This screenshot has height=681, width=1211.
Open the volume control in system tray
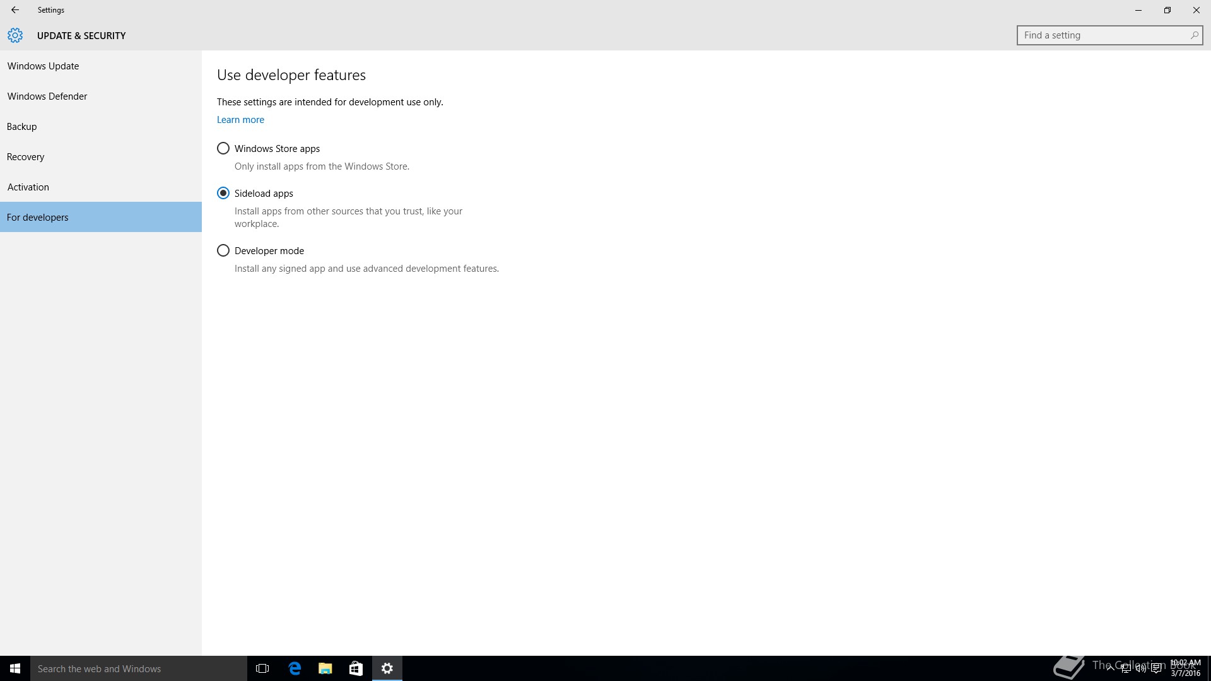point(1141,668)
